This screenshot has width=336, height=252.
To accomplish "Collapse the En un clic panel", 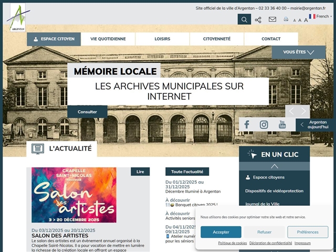I will point(274,166).
